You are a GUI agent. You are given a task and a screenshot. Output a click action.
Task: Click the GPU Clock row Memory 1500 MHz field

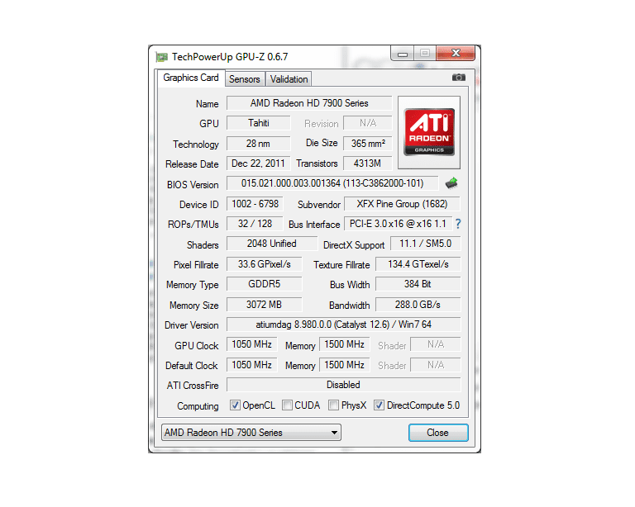point(345,344)
